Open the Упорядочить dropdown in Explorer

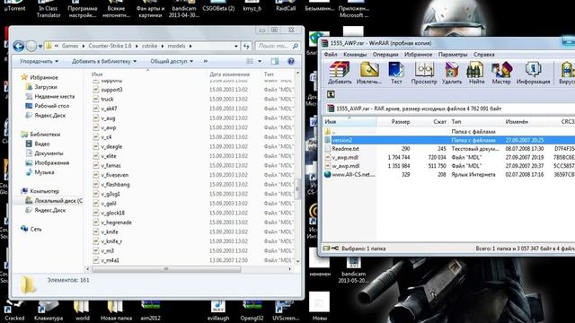pos(39,61)
